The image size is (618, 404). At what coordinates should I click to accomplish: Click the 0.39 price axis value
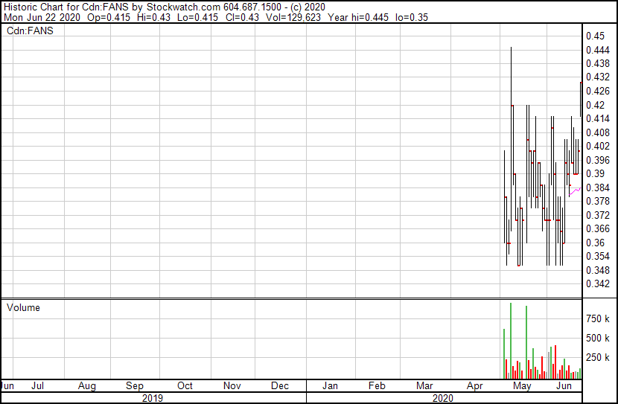click(x=595, y=173)
